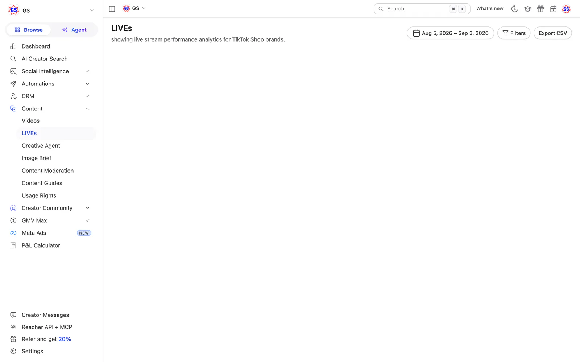Click the Social Intelligence icon

point(13,71)
